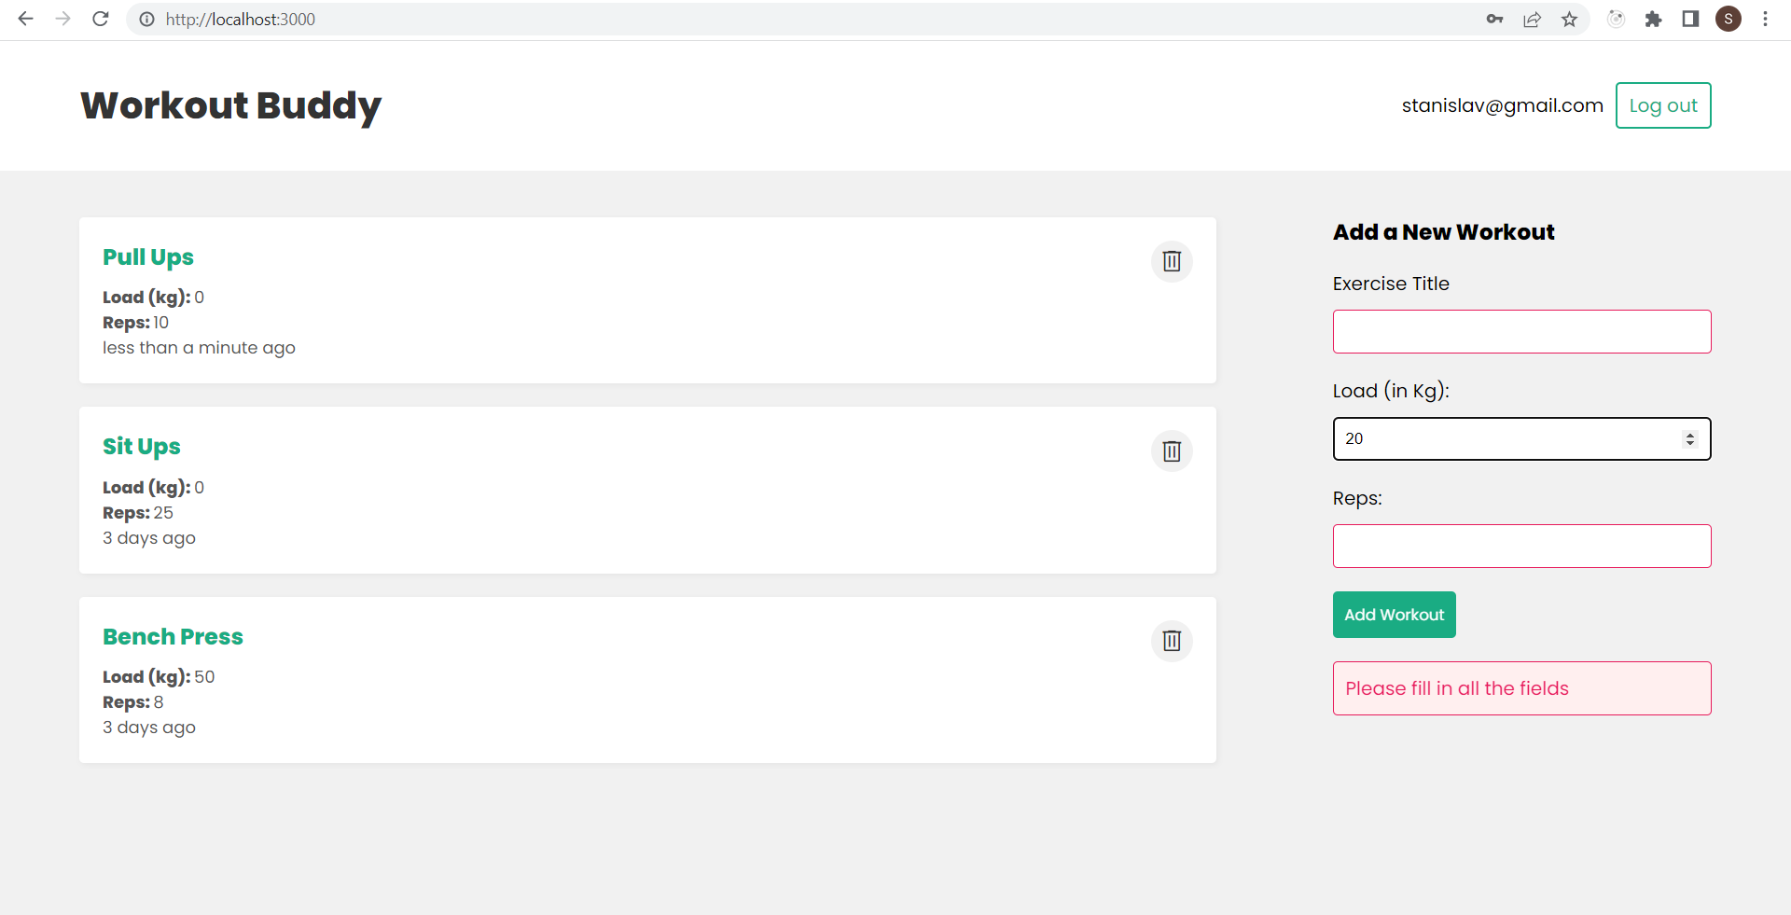The width and height of the screenshot is (1791, 915).
Task: Delete the Sit Ups workout
Action: [1172, 451]
